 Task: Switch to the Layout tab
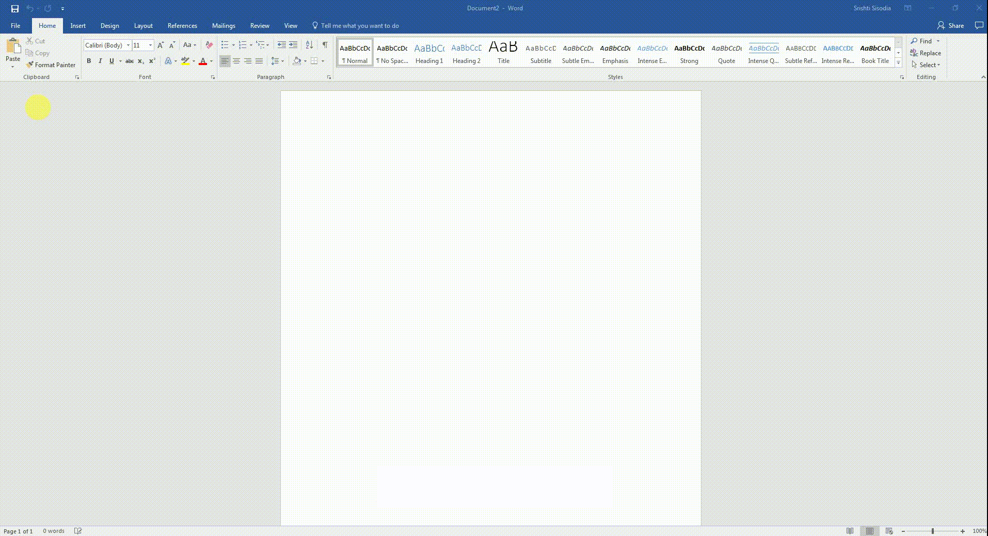[x=143, y=26]
